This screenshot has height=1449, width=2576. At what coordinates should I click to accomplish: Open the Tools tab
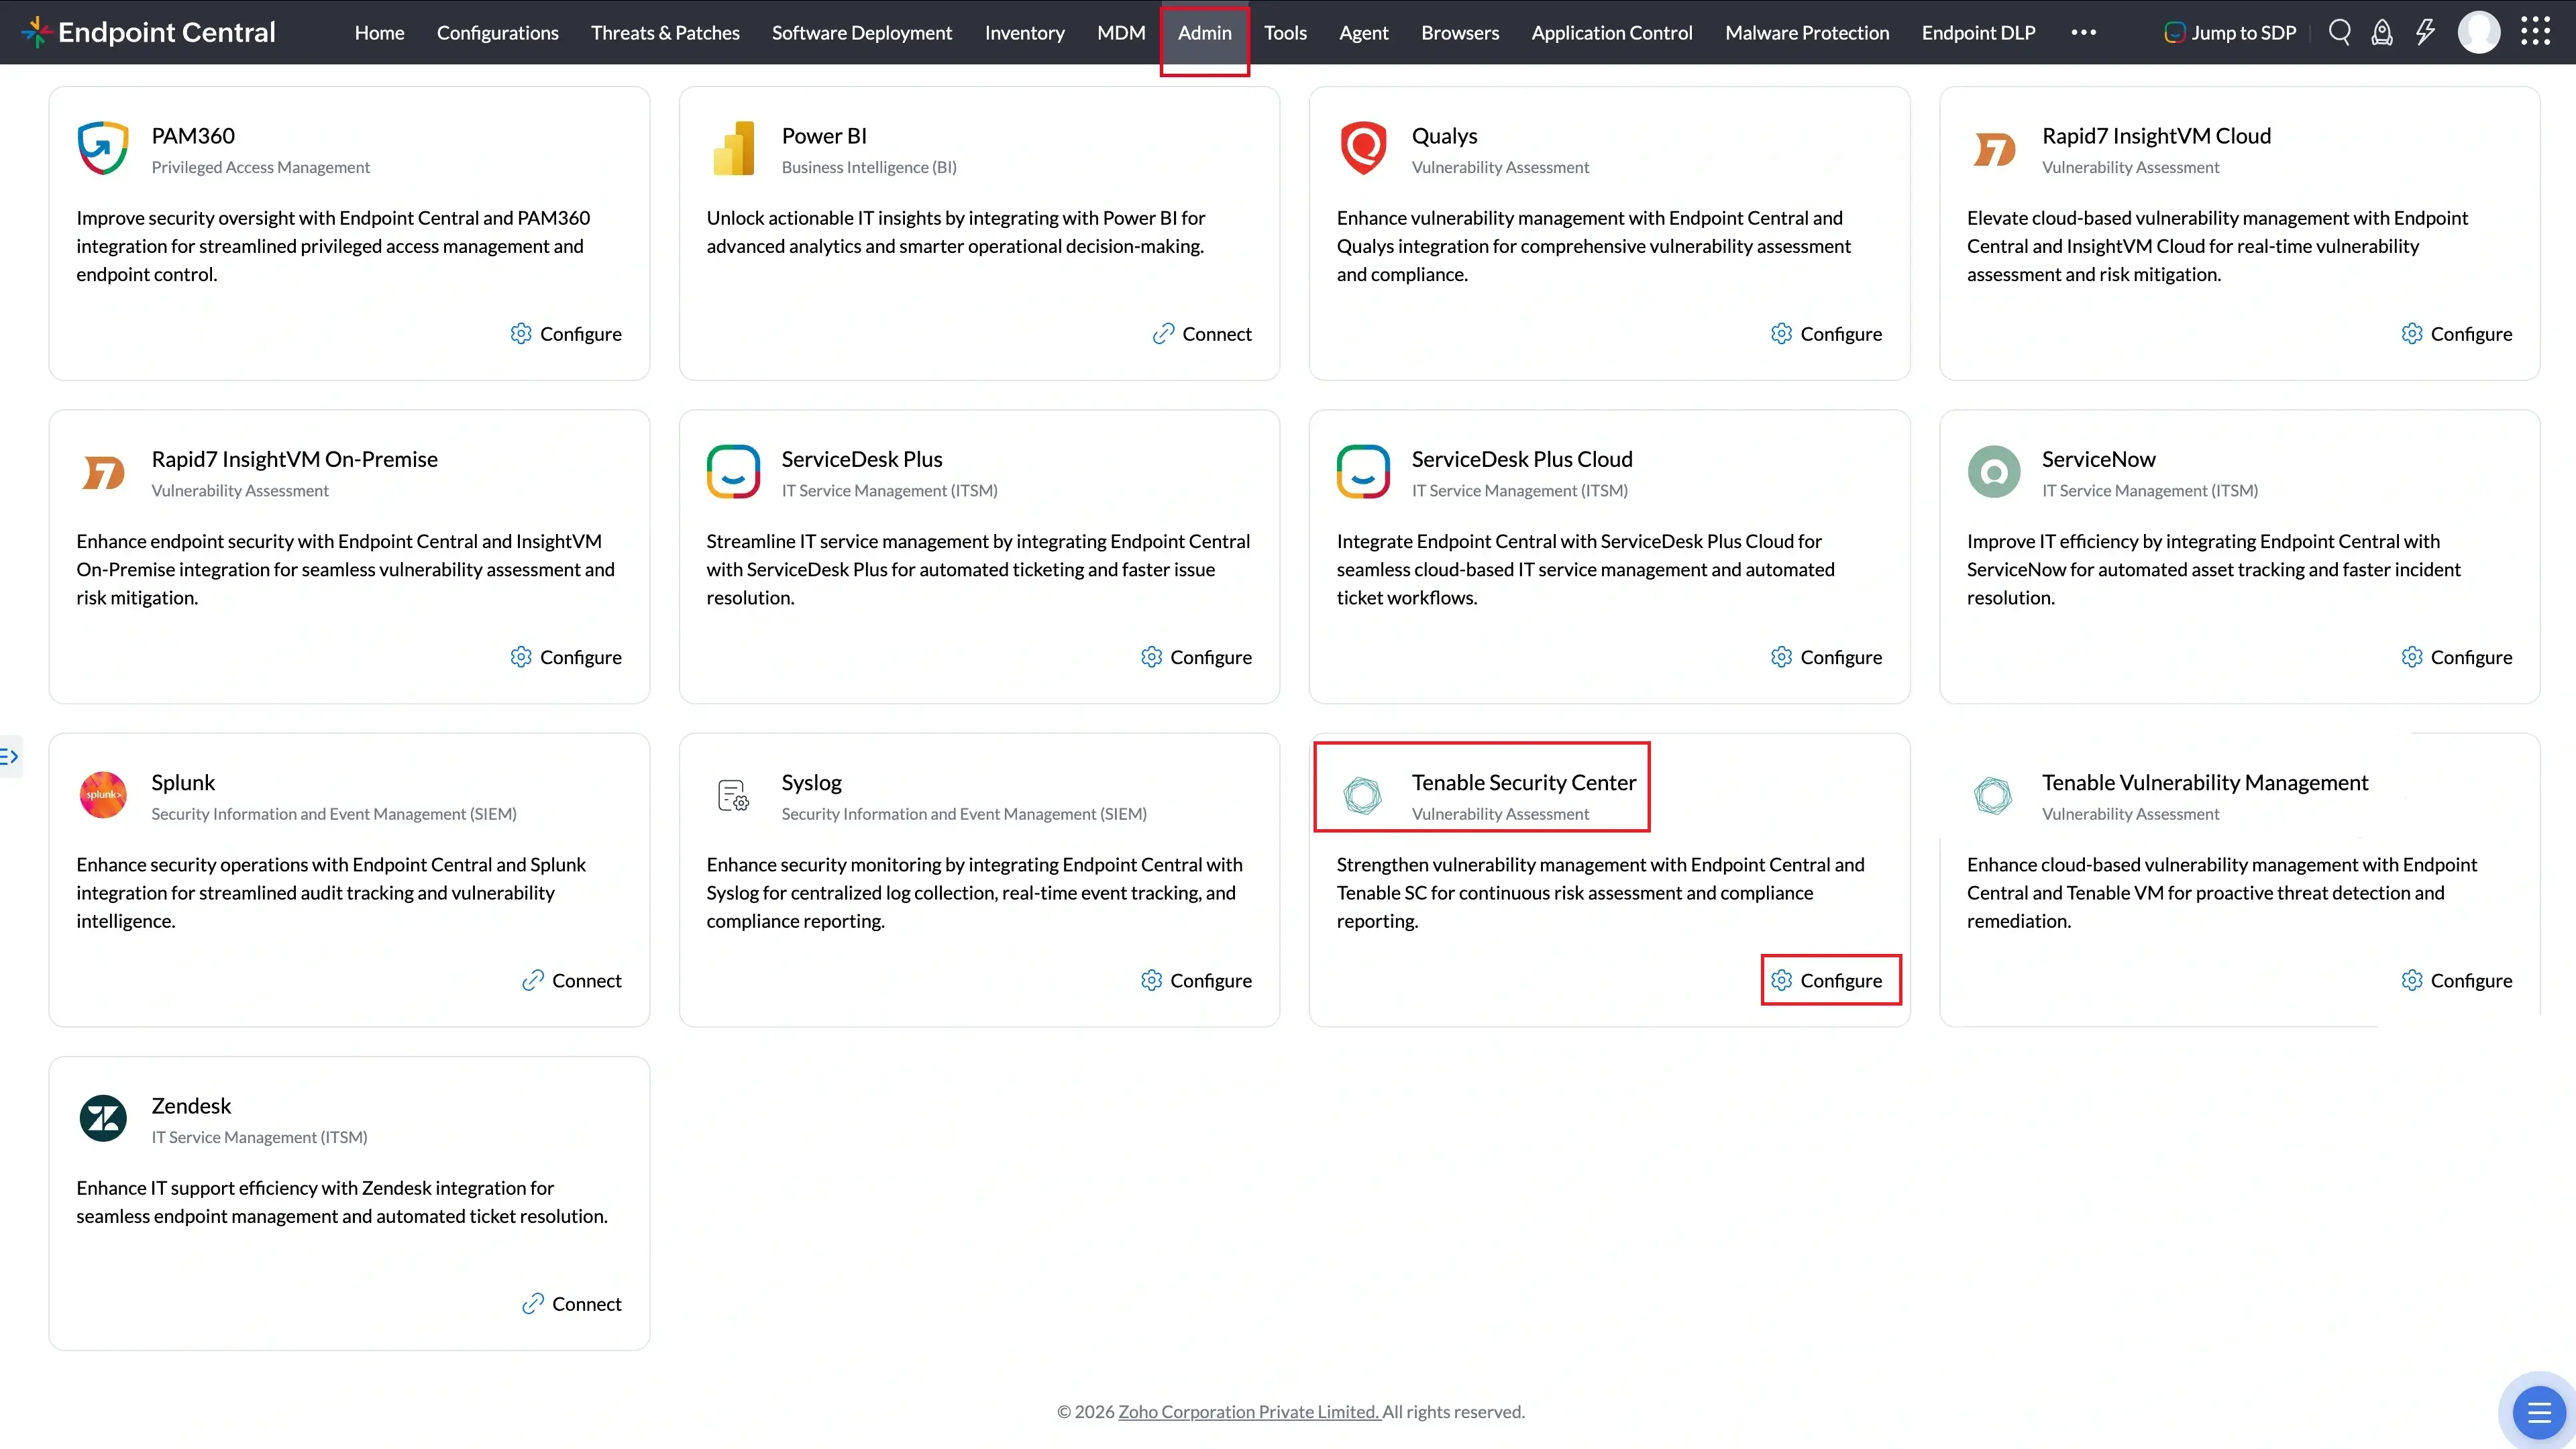click(x=1285, y=32)
